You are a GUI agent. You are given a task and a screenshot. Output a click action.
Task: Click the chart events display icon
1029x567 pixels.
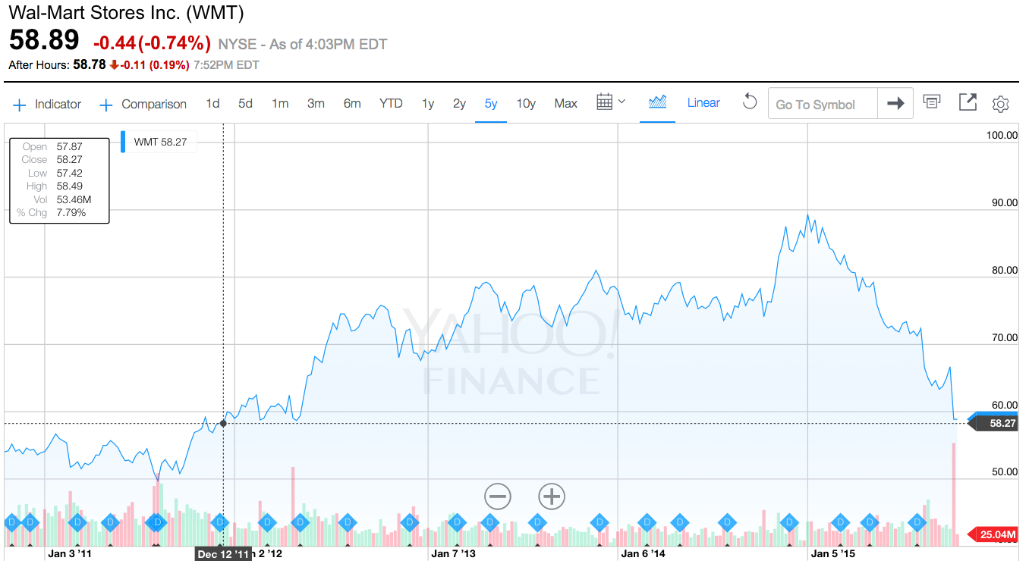(x=932, y=102)
